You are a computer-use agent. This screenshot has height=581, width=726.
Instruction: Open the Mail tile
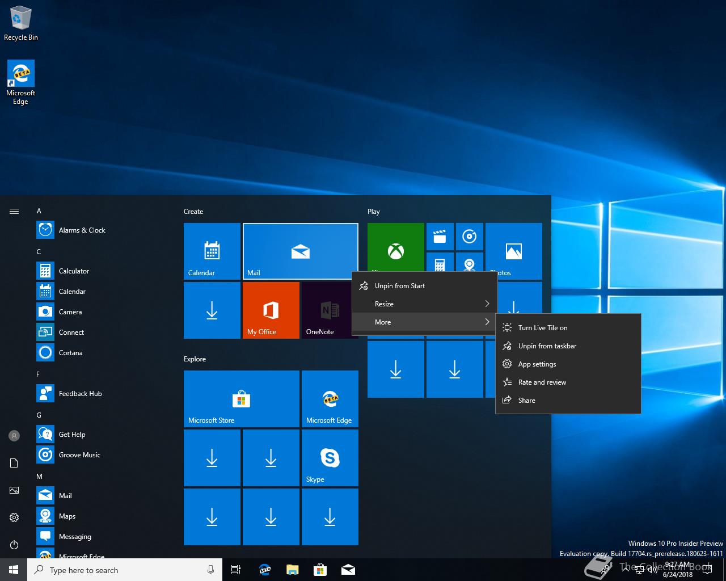coord(301,251)
